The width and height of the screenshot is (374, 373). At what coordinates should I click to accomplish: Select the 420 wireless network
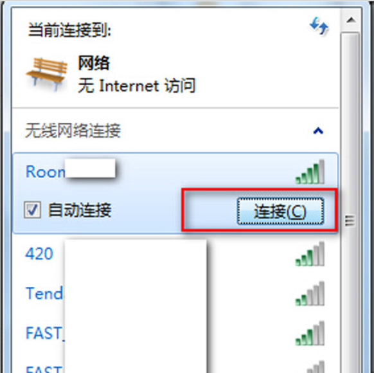(175, 253)
